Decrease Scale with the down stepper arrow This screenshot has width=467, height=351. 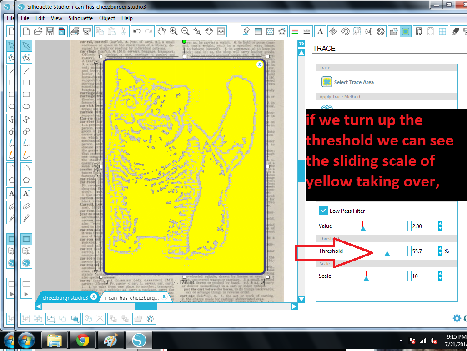pyautogui.click(x=440, y=278)
